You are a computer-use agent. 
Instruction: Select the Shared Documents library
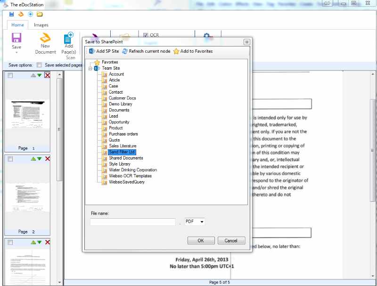[126, 158]
